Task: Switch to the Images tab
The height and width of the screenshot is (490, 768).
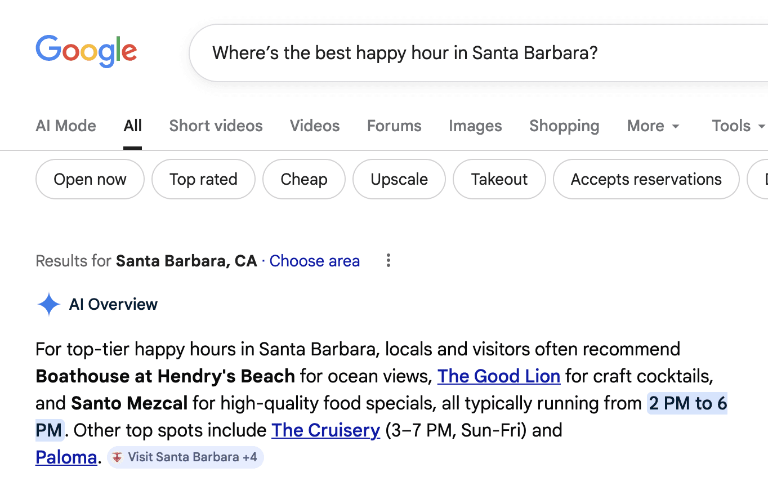Action: [475, 126]
